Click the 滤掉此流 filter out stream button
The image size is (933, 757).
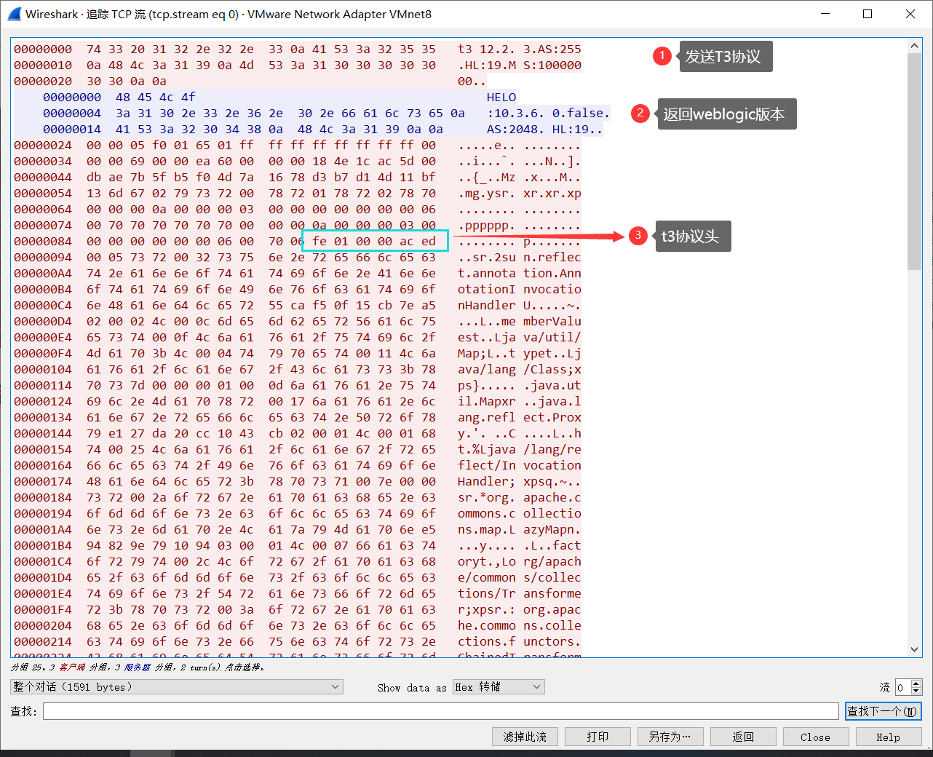[525, 737]
